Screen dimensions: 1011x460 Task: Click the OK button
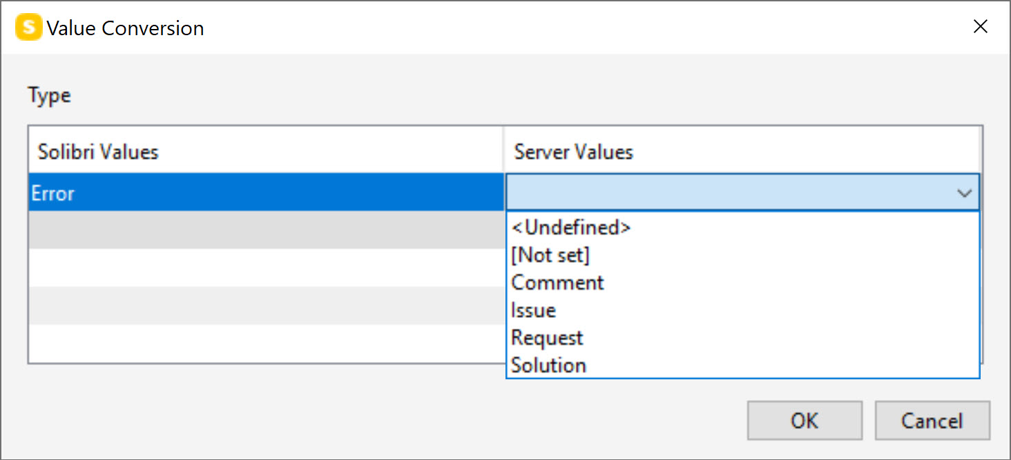[805, 421]
